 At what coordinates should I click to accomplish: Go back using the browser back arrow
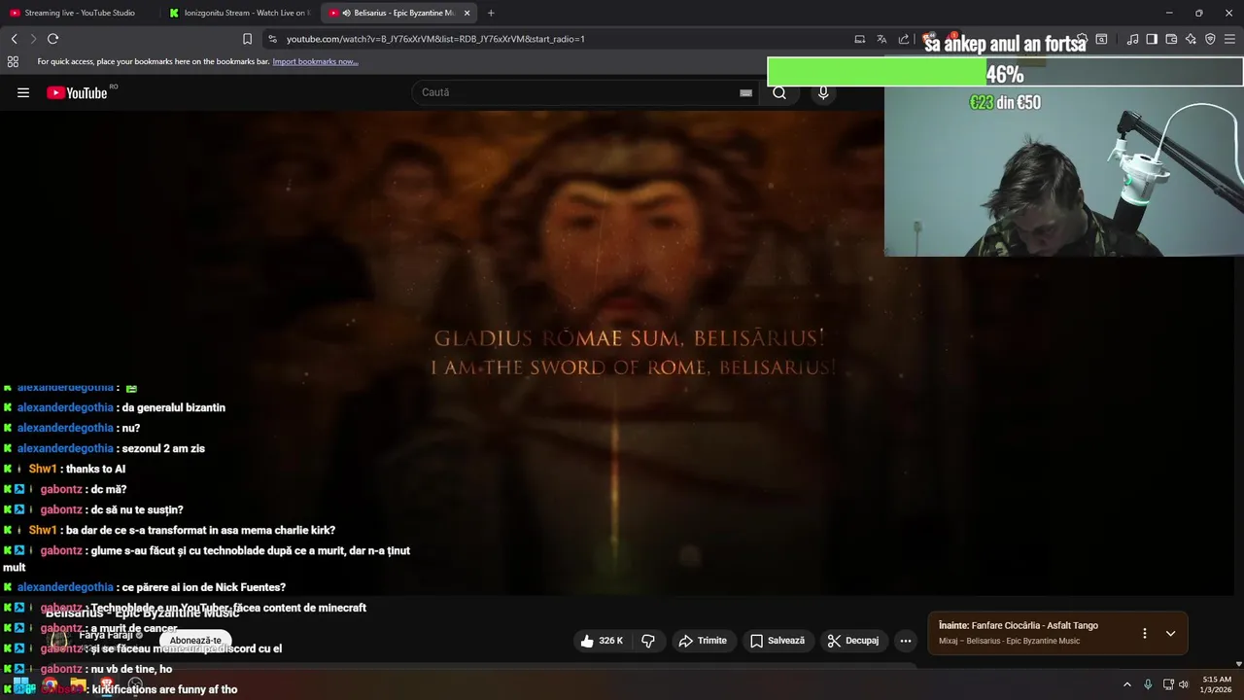14,39
